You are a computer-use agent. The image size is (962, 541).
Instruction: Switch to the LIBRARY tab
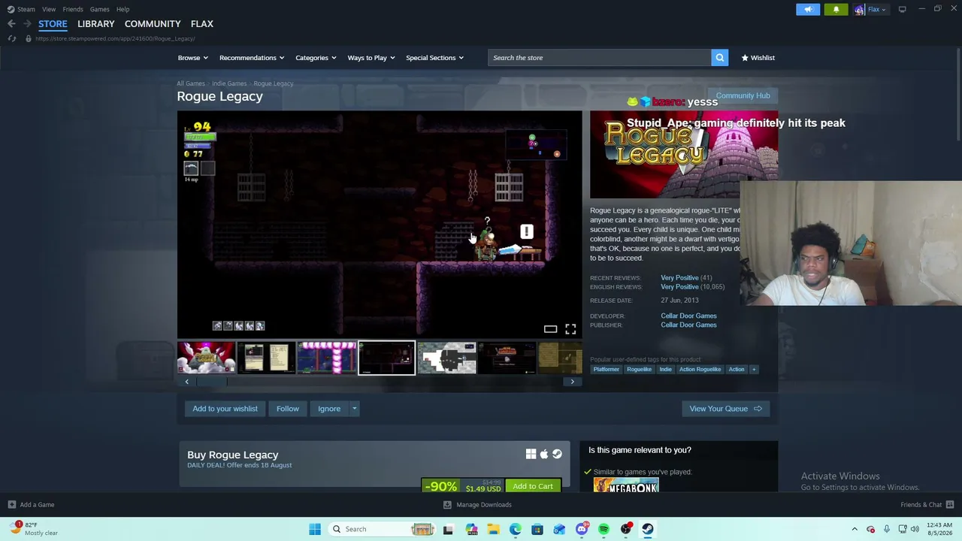(x=96, y=24)
